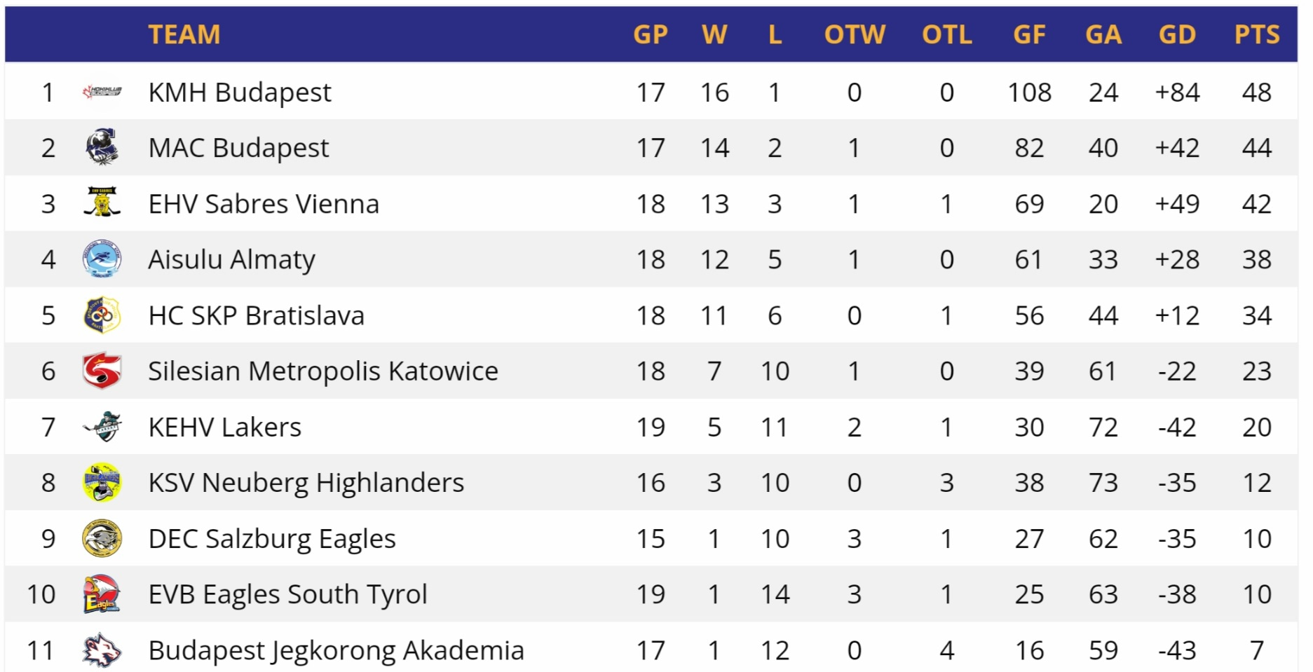Sort by the GD column header

coord(1177,34)
